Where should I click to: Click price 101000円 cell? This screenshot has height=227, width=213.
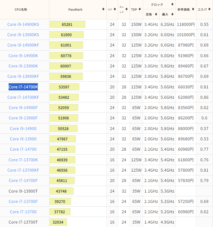click(x=186, y=35)
